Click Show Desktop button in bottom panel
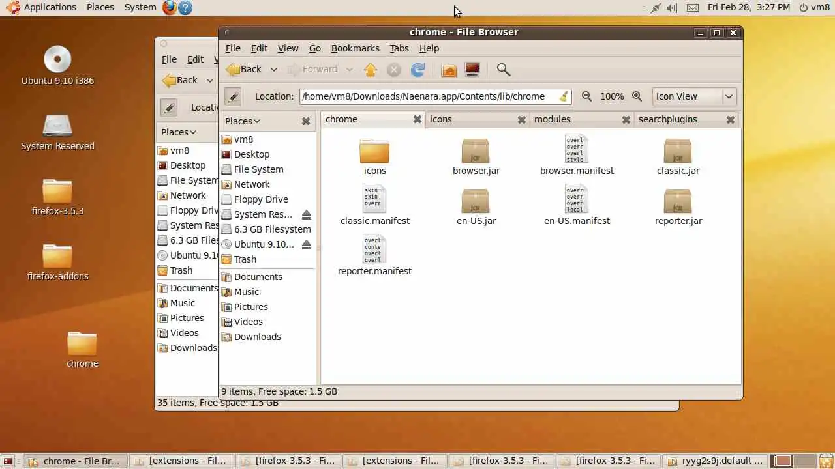Viewport: 835px width, 469px height. [x=8, y=461]
